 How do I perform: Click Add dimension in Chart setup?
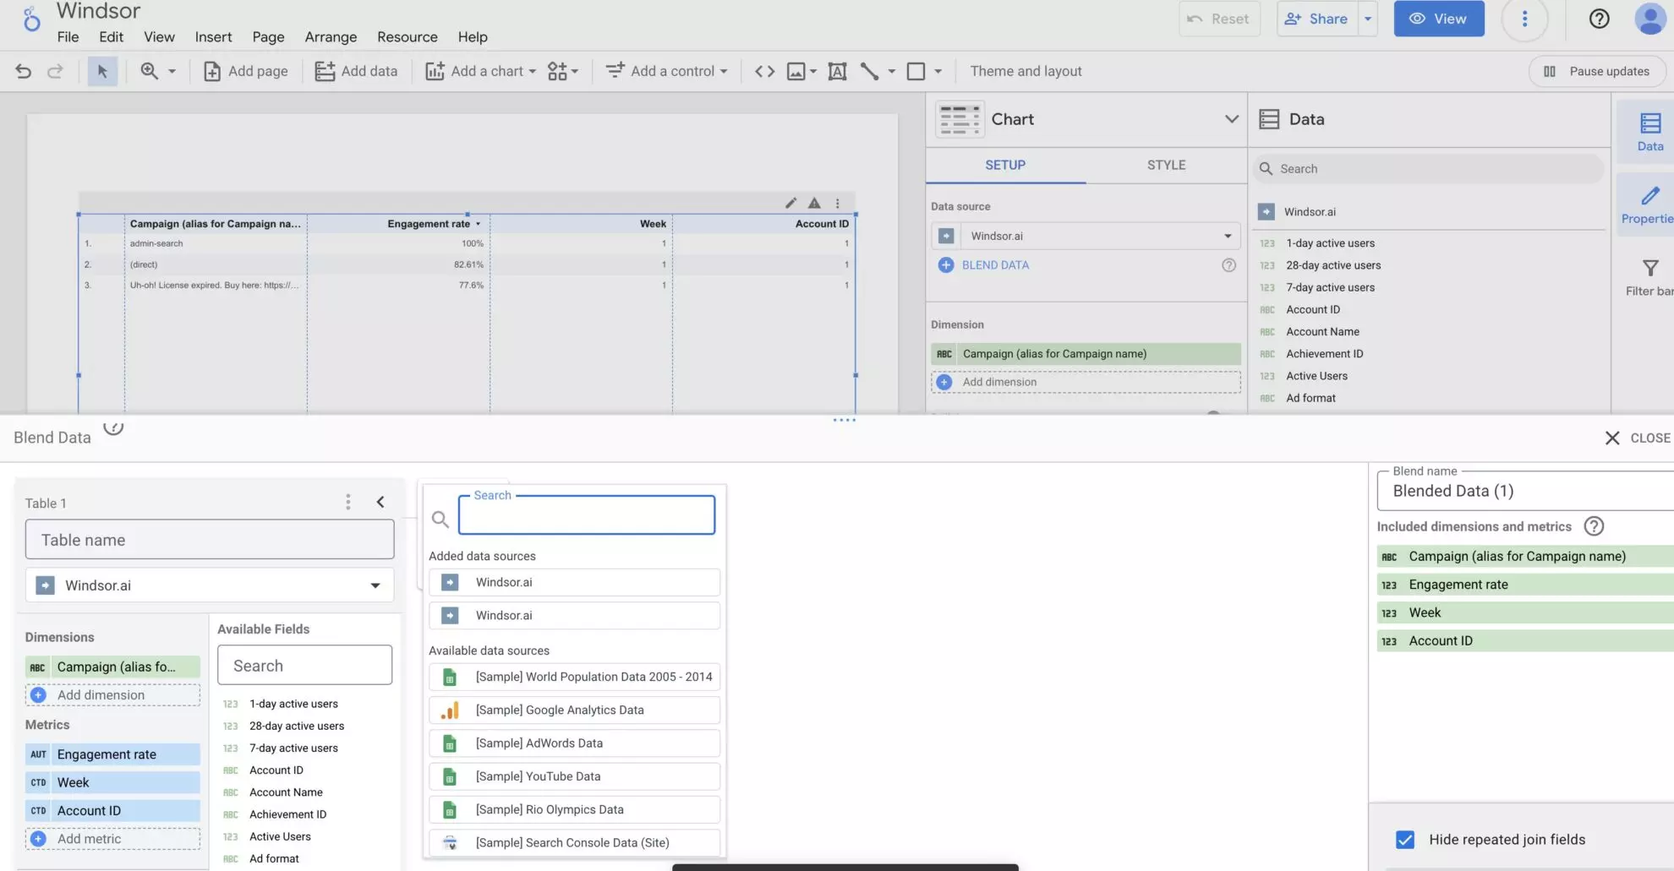1086,382
